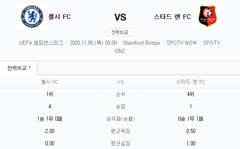Click the UEFA 챔피언스리그 league label
240x149 pixels.
[41, 43]
